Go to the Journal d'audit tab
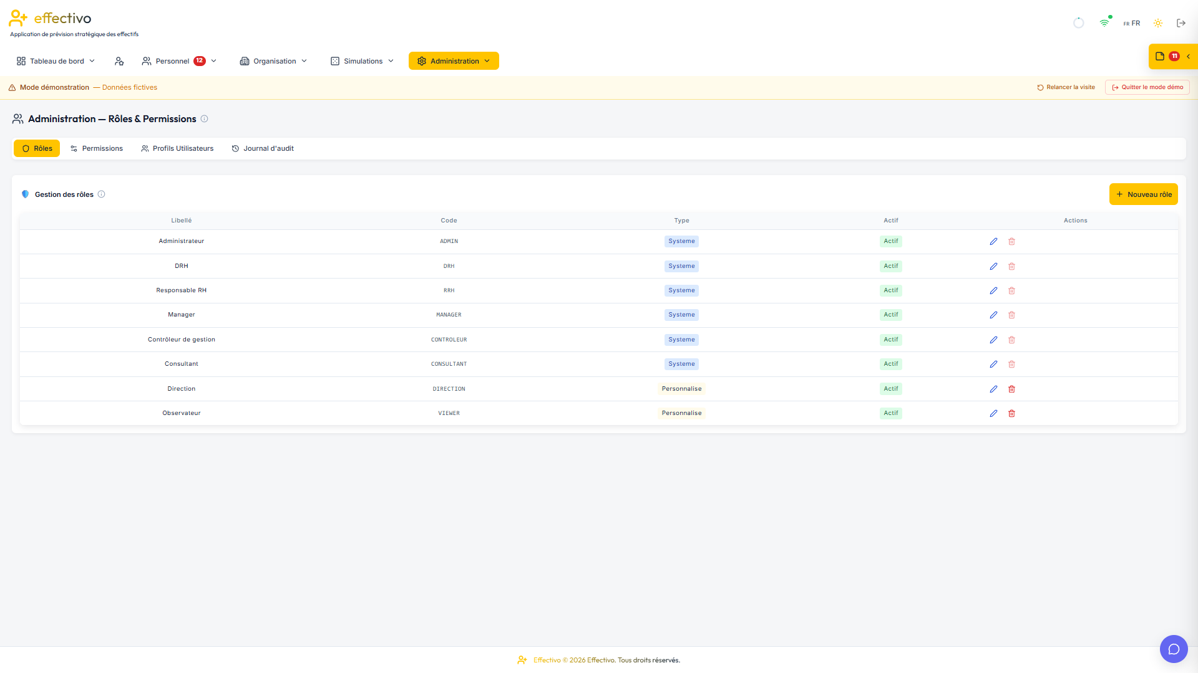1198x673 pixels. [x=263, y=148]
